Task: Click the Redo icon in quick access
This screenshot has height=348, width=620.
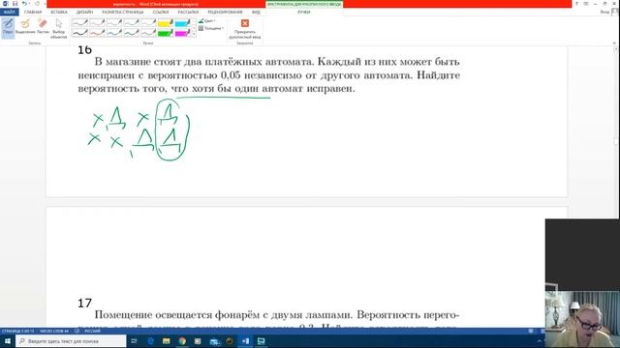Action: pyautogui.click(x=37, y=4)
